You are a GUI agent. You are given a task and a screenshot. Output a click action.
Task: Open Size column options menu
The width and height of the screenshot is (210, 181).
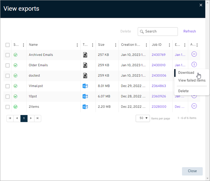tap(116, 45)
